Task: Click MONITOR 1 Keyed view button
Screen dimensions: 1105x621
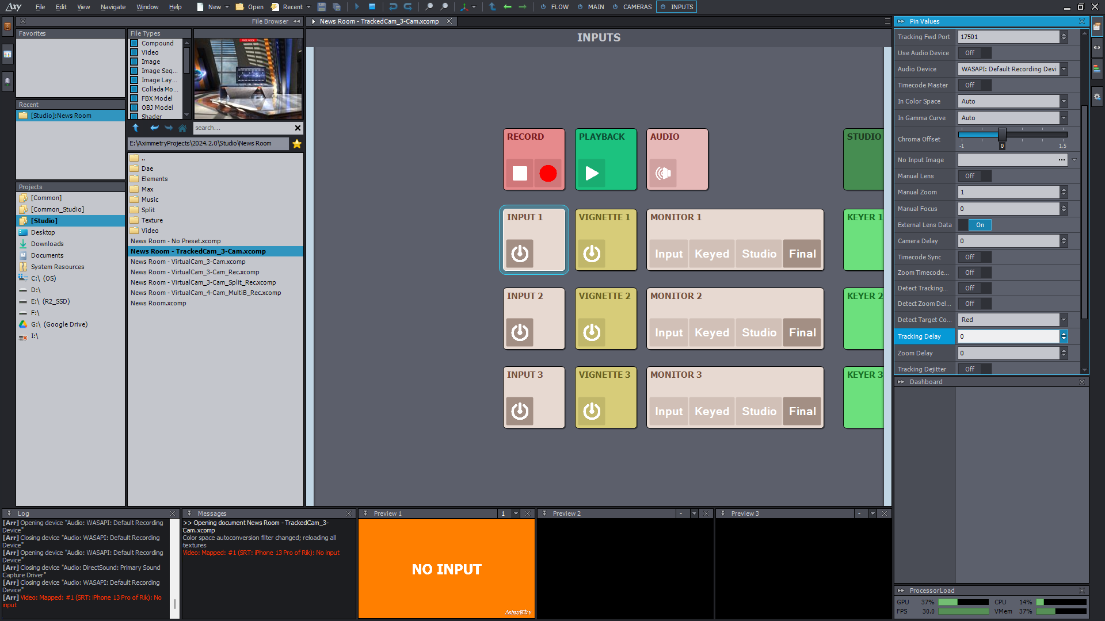Action: (712, 253)
